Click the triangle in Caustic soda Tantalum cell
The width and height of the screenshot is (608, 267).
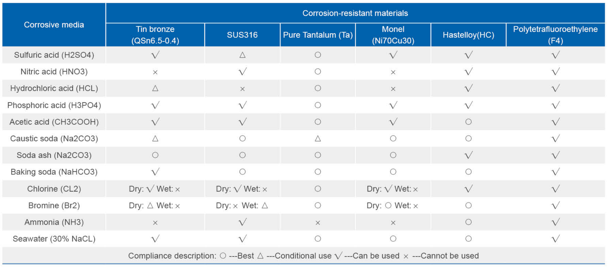point(318,139)
